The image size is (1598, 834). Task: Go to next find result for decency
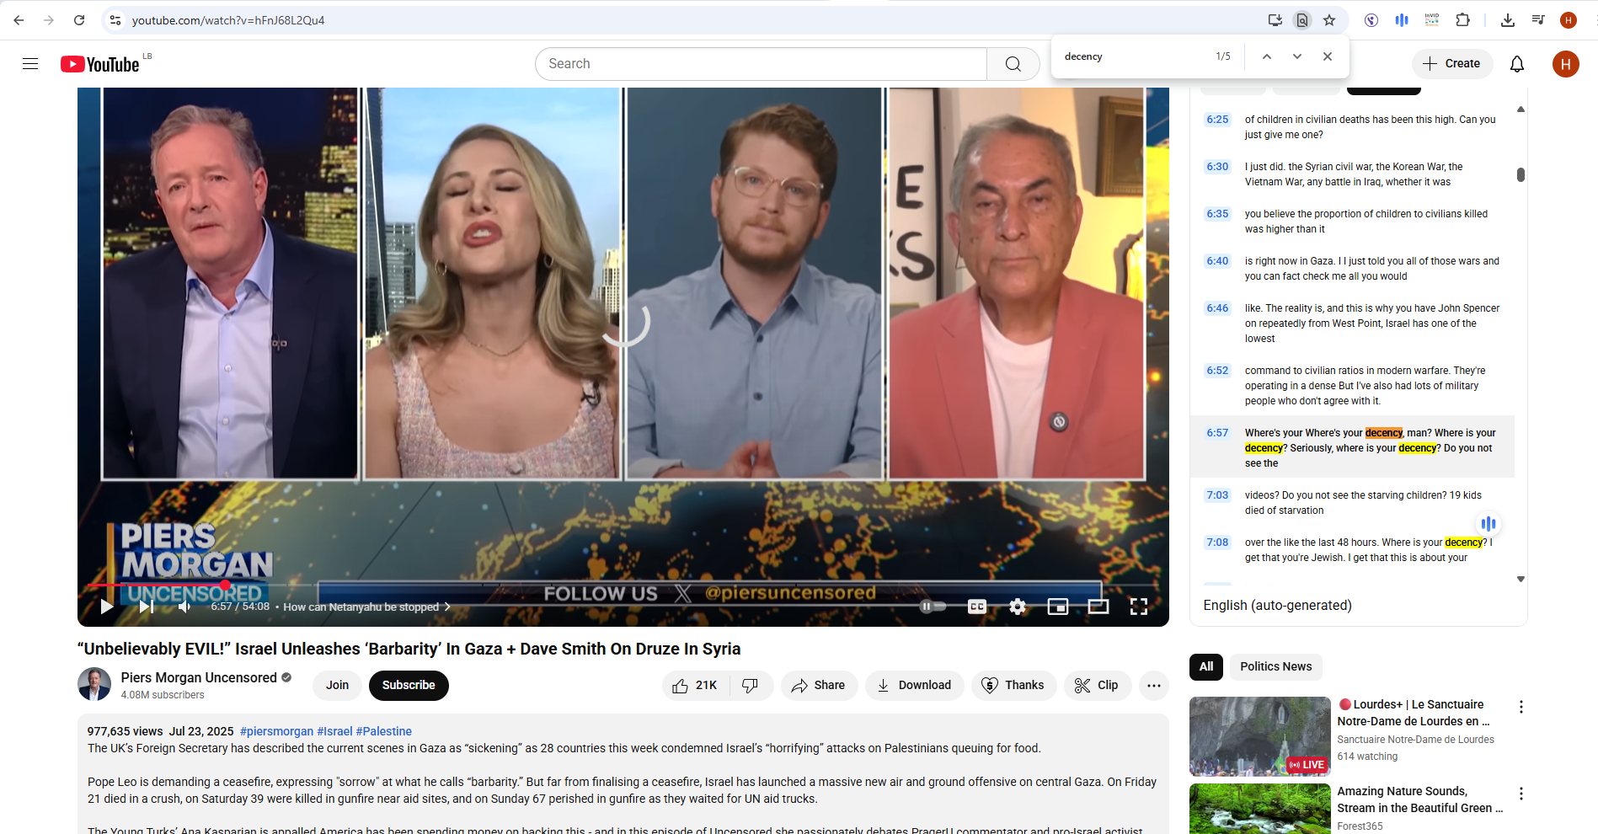1296,56
